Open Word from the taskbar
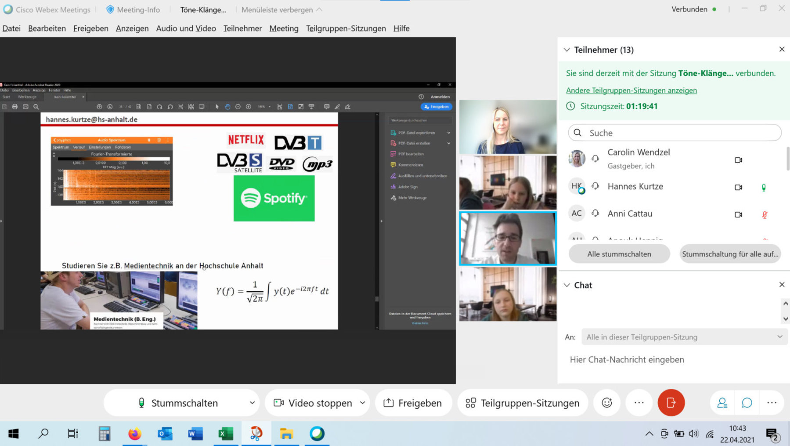Screen dimensions: 790x446 pos(195,434)
